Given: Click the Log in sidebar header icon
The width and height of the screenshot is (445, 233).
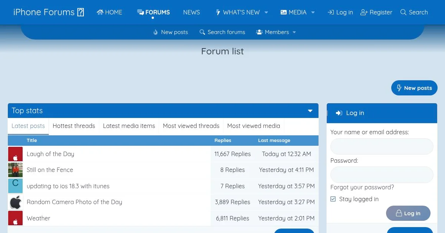Looking at the screenshot, I should (339, 113).
